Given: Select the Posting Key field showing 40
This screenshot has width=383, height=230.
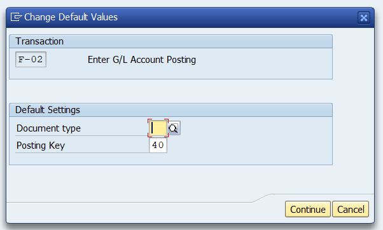Looking at the screenshot, I should point(158,145).
